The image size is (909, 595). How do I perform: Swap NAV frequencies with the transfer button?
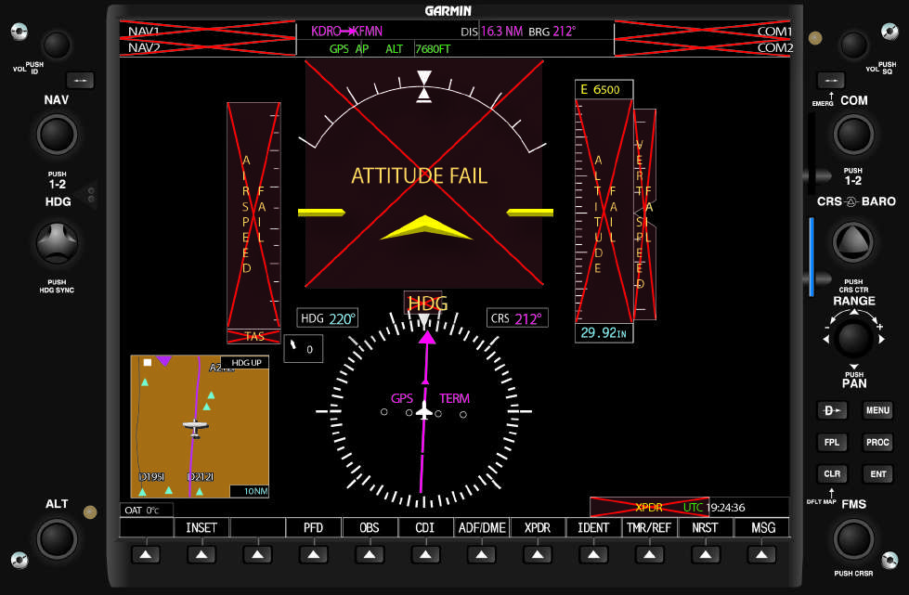click(x=80, y=80)
